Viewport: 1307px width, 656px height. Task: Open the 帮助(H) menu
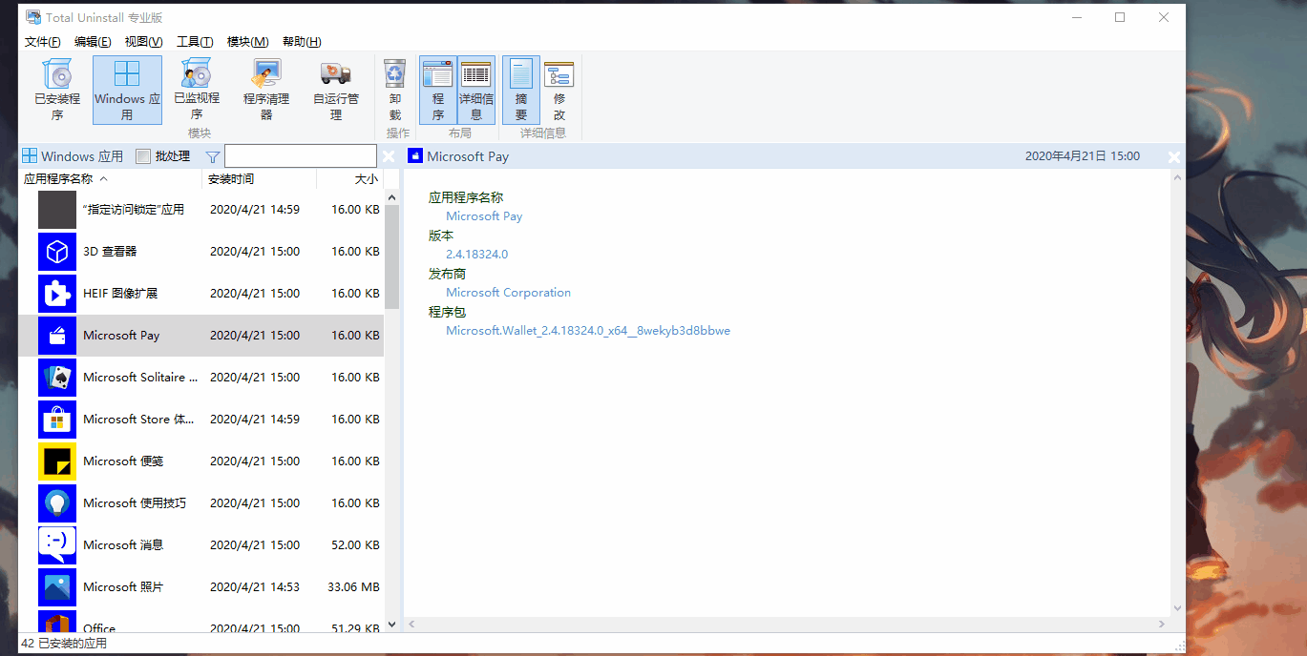(302, 42)
